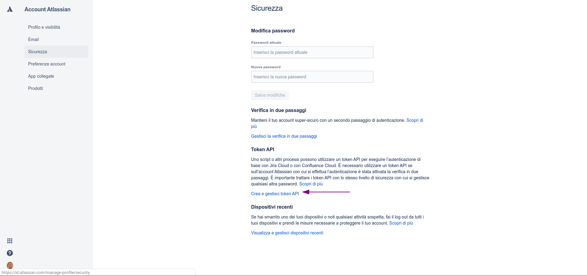
Task: Open Gestisci la verifica in due passaggi
Action: (x=284, y=136)
